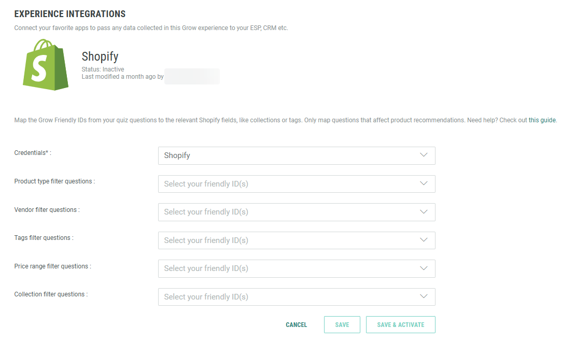Expand the Vendor filter questions friendly ID field
This screenshot has height=342, width=576.
pyautogui.click(x=290, y=212)
